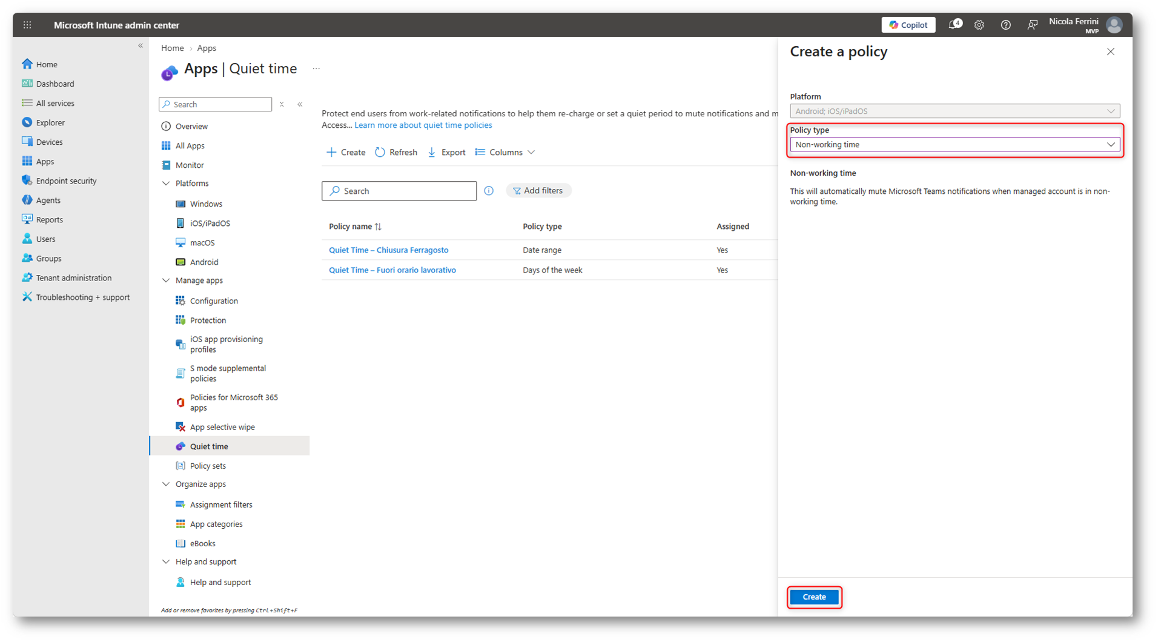
Task: Open App selective wipe
Action: 222,427
